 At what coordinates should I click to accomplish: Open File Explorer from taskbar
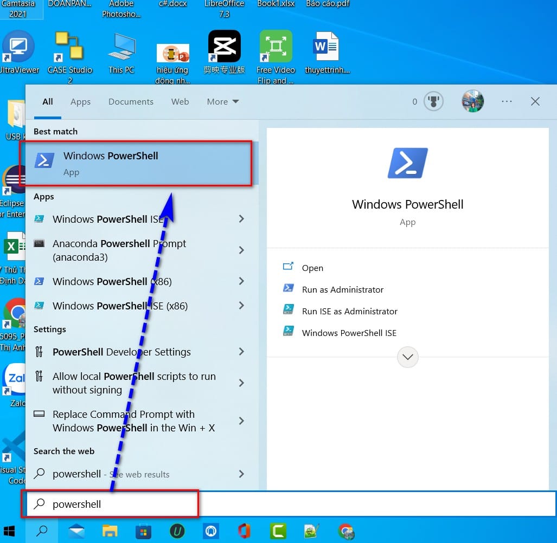click(110, 531)
